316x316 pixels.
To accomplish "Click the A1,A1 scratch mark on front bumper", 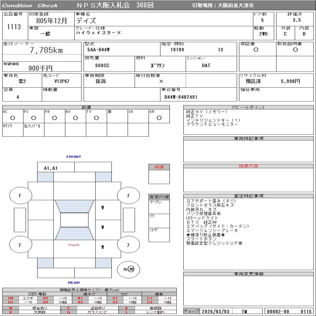I will tap(51, 168).
